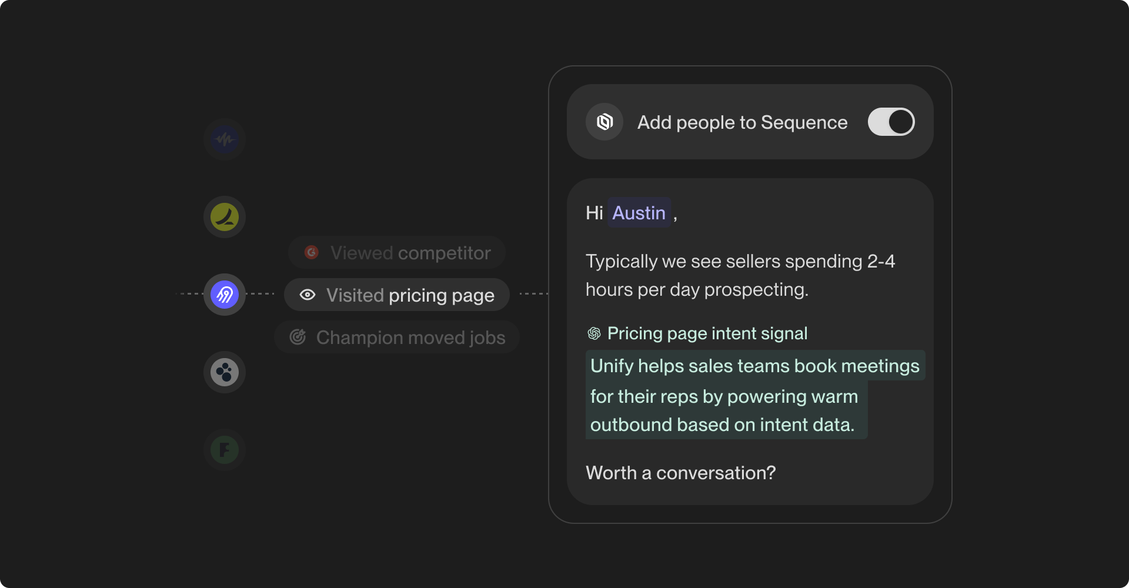Click the blue waveform app icon
The width and height of the screenshot is (1129, 588).
pos(225,139)
